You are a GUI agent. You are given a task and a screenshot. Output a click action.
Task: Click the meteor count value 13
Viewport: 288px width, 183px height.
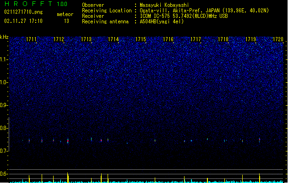pos(66,21)
